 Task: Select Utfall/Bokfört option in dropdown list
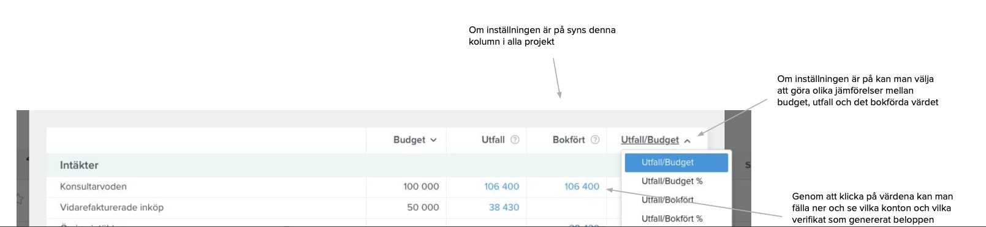pyautogui.click(x=667, y=199)
